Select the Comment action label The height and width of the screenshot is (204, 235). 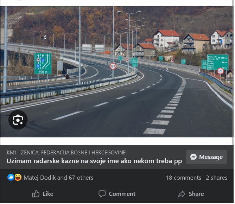122,194
